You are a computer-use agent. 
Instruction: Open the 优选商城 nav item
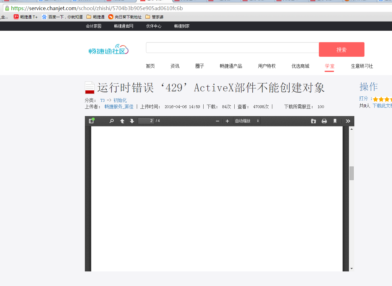tap(300, 66)
